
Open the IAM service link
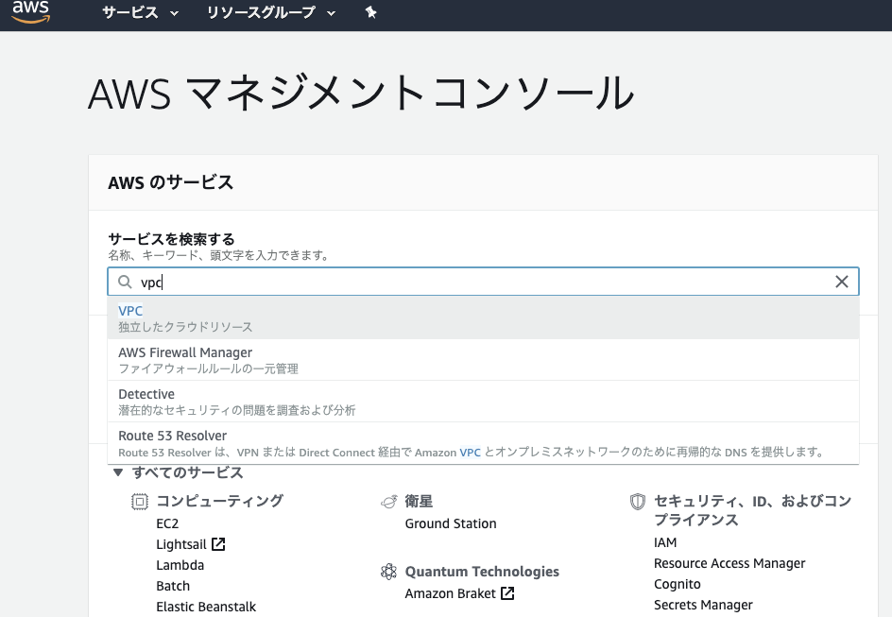point(665,542)
